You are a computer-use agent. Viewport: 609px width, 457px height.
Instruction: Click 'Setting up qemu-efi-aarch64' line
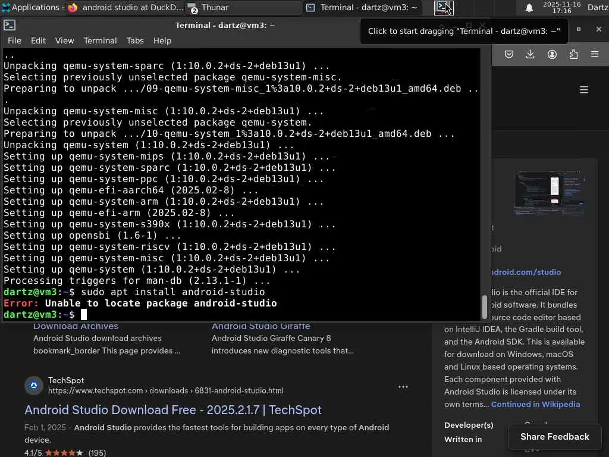[x=131, y=190]
